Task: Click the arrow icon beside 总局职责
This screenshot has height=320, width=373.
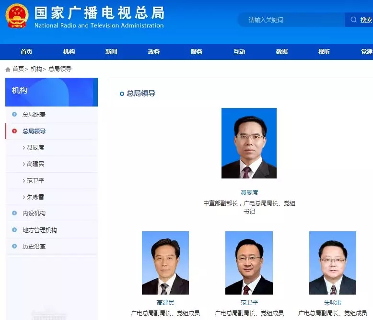Action: tap(14, 115)
